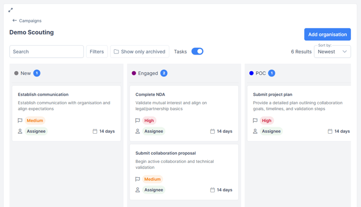Toggle Show only archived filter
This screenshot has height=207, width=361.
pyautogui.click(x=140, y=51)
